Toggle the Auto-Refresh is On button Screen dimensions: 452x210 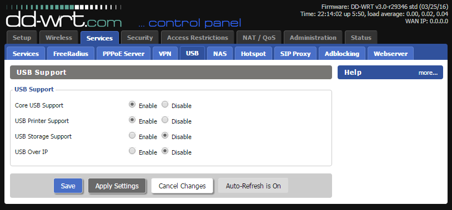(x=253, y=186)
